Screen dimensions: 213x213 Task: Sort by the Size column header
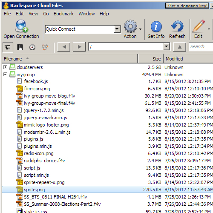(151, 59)
